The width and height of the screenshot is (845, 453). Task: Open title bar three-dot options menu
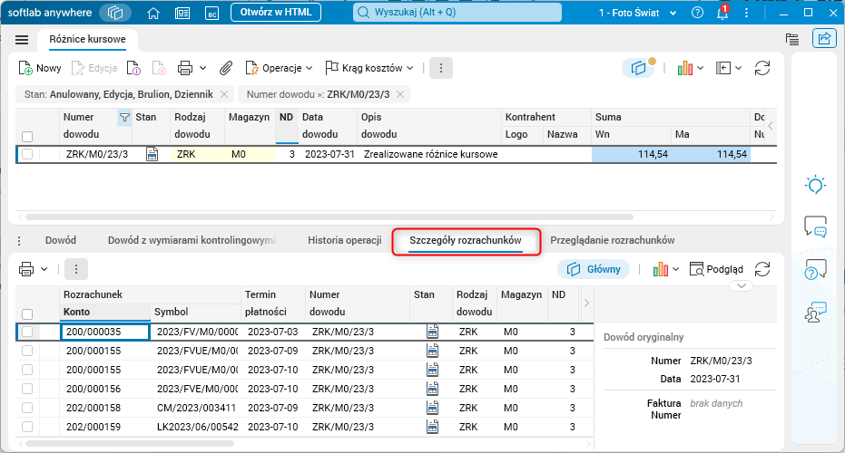(746, 13)
